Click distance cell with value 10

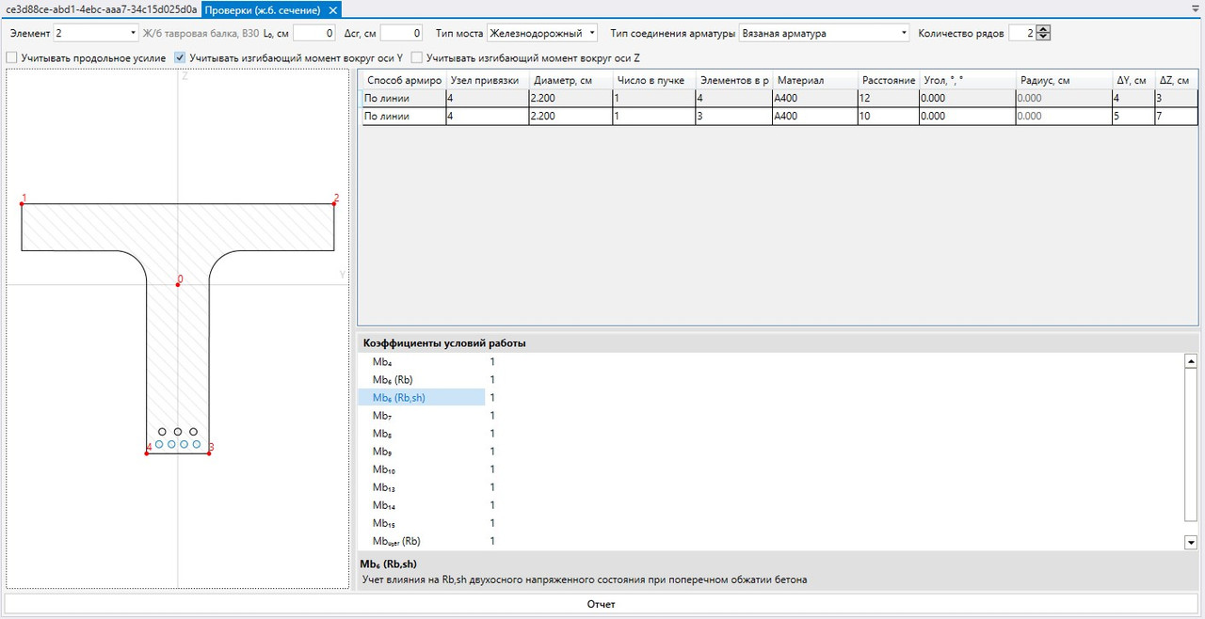point(888,116)
